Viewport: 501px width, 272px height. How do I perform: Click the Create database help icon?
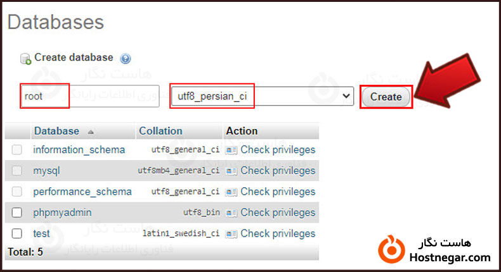(x=126, y=58)
